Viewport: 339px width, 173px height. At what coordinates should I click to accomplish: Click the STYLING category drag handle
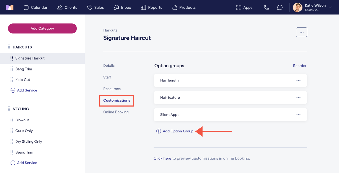pyautogui.click(x=9, y=109)
